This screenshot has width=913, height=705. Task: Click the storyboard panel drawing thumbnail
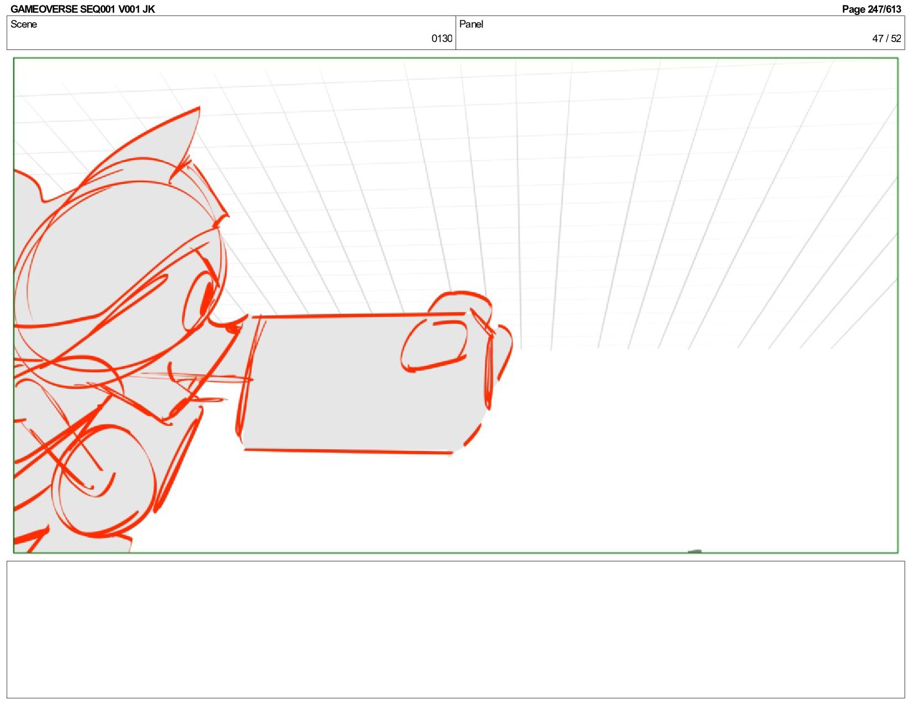[x=455, y=305]
